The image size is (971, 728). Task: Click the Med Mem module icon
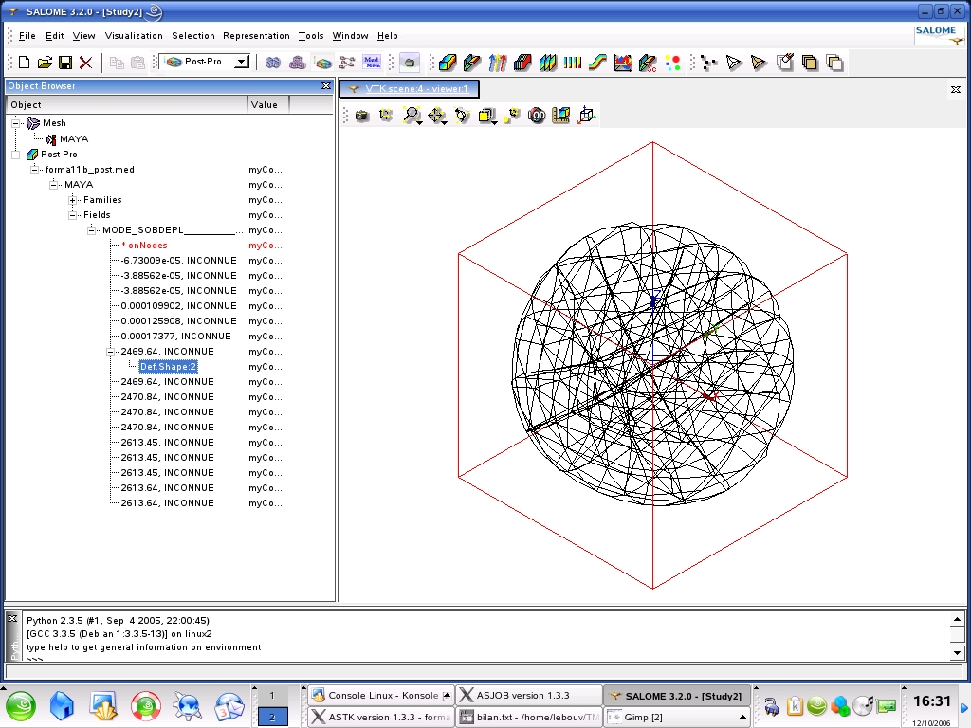pyautogui.click(x=372, y=63)
